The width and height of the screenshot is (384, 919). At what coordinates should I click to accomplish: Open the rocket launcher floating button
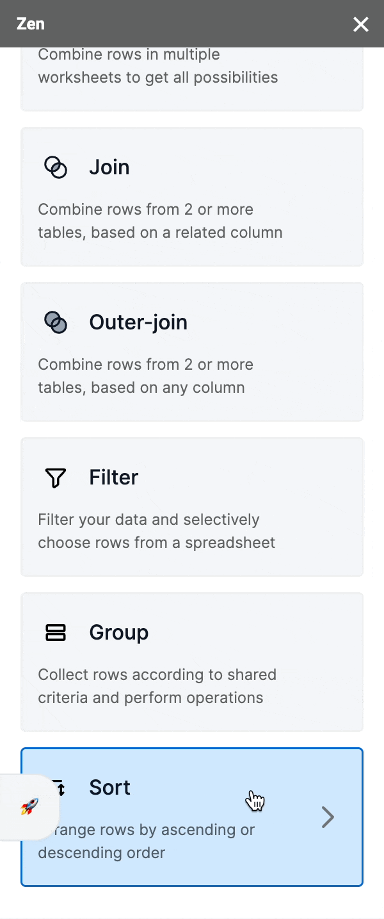pyautogui.click(x=29, y=806)
